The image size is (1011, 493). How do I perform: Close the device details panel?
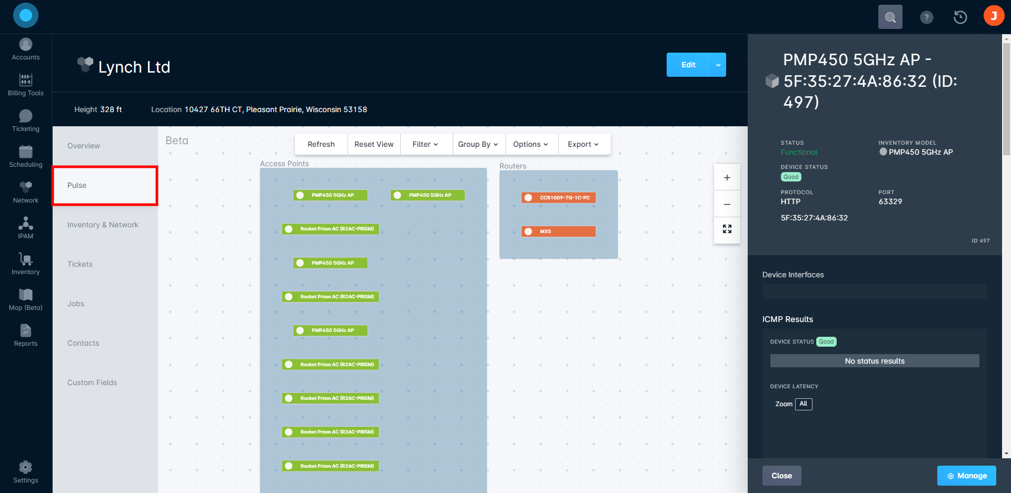tap(782, 476)
